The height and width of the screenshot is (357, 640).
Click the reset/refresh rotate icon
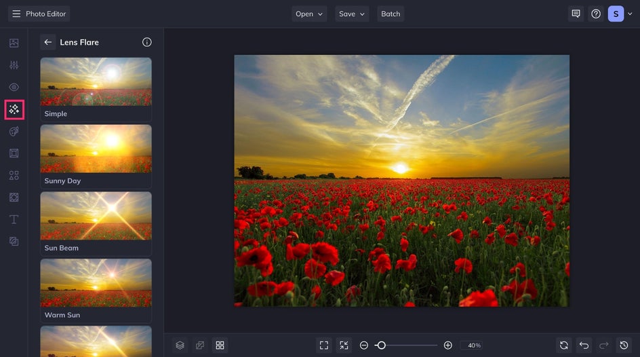pos(564,345)
